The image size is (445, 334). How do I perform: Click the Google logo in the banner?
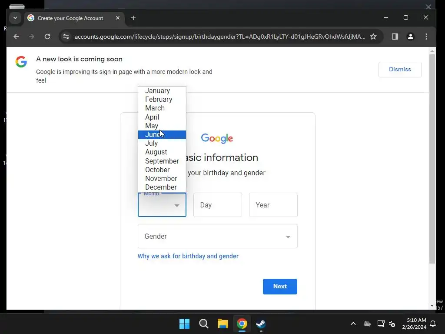coord(21,62)
